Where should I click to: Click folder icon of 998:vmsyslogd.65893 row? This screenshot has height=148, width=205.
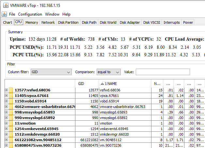(x=11, y=112)
